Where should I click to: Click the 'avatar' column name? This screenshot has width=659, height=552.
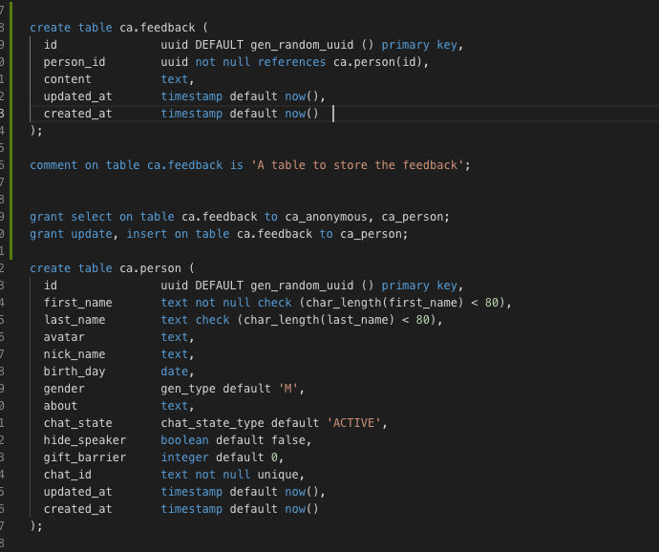[64, 337]
